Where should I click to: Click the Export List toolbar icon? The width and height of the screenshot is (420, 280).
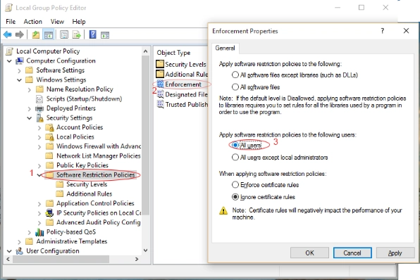76,34
